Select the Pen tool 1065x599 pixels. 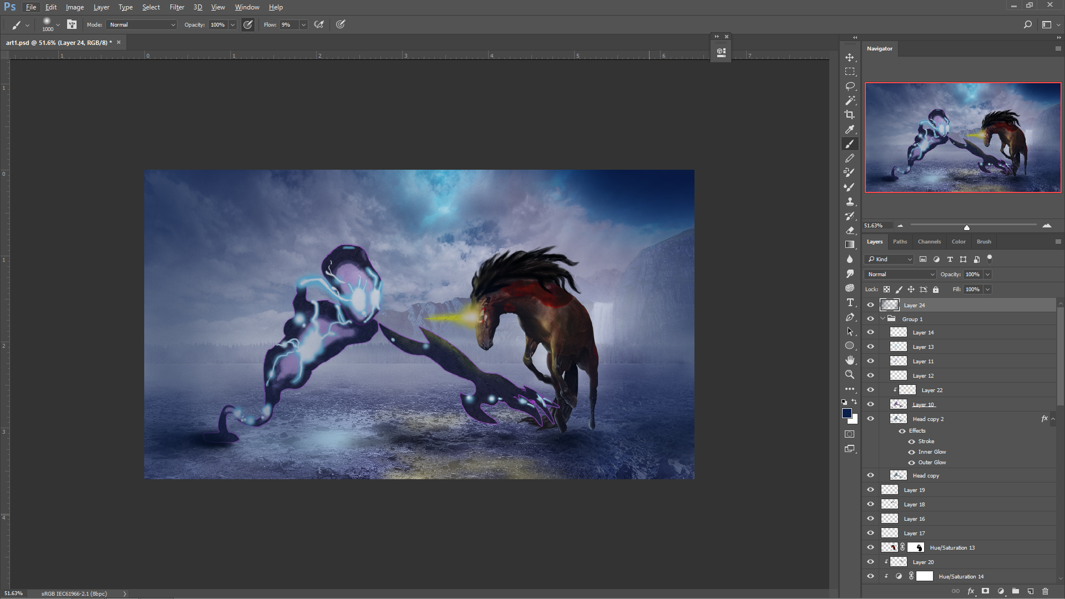click(850, 317)
